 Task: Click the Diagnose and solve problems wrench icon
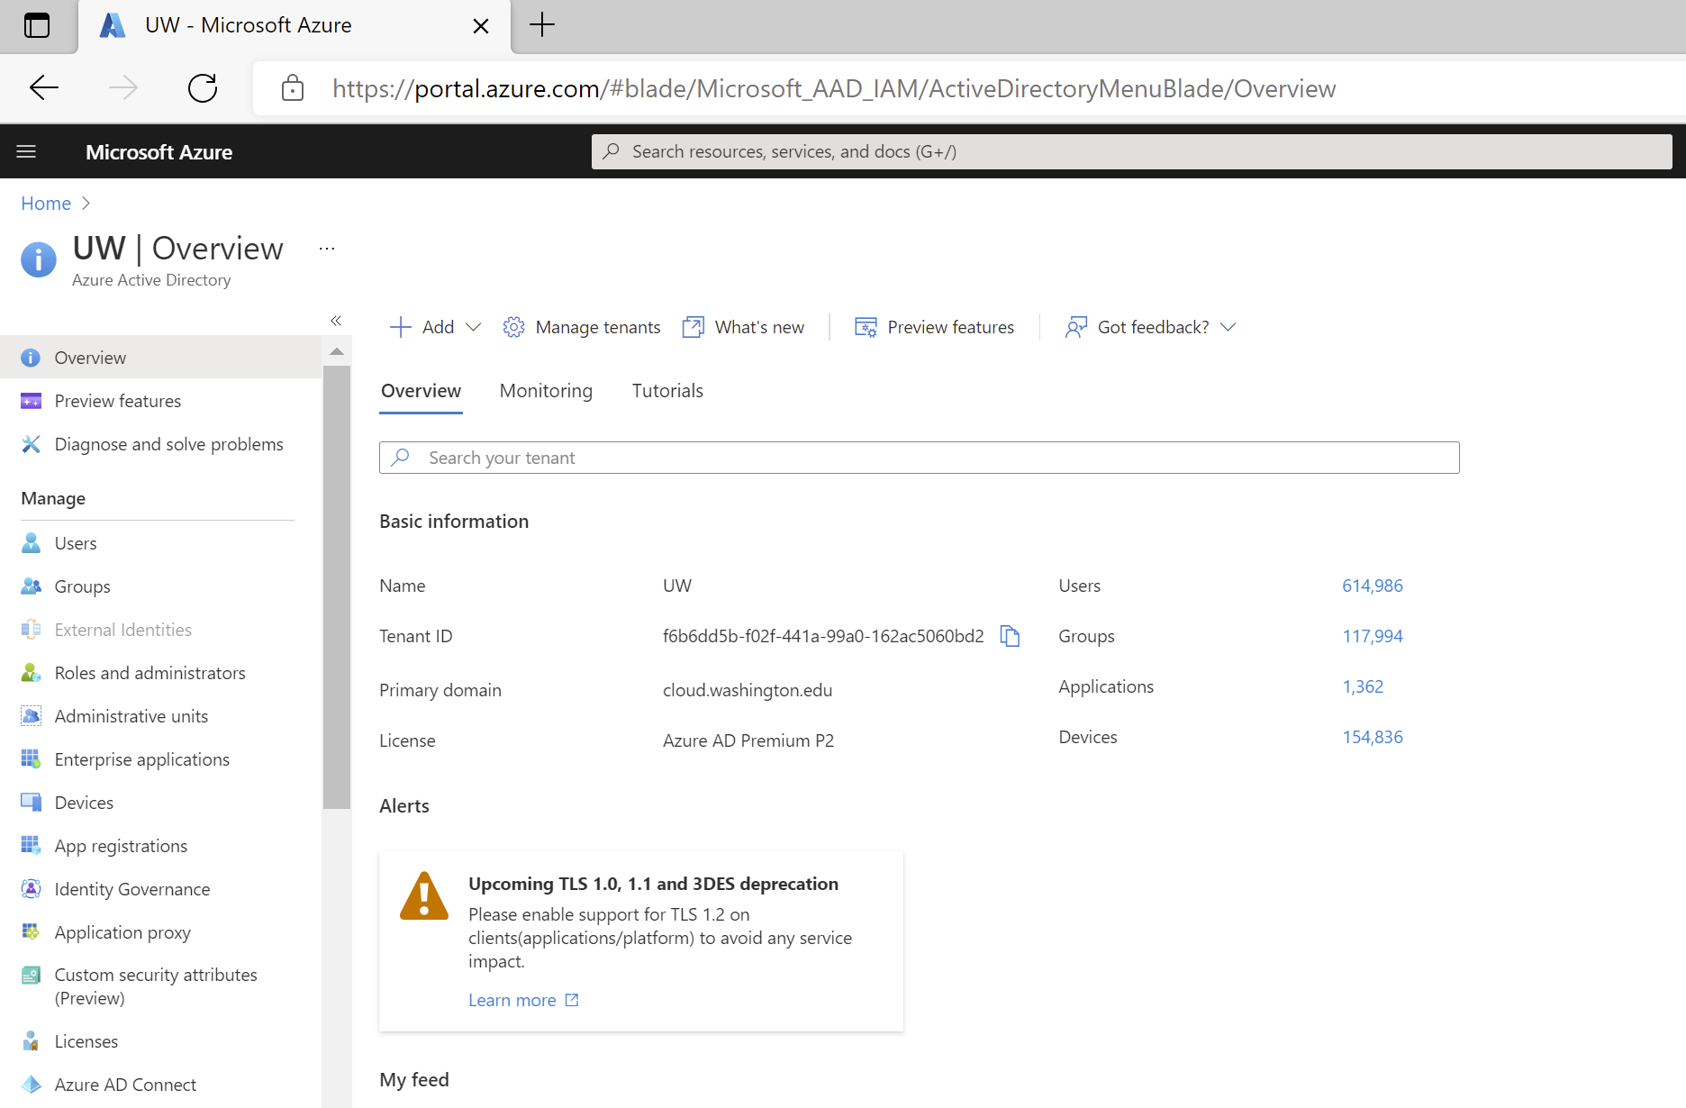coord(31,444)
